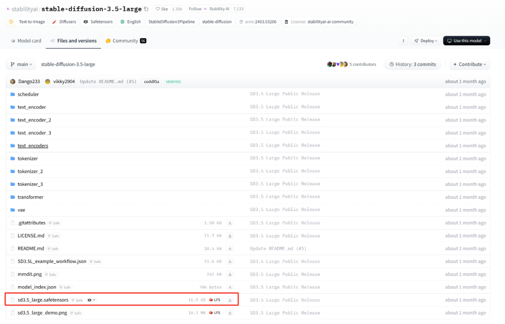Open commit hash ceddf0a
The height and width of the screenshot is (324, 505).
(151, 82)
